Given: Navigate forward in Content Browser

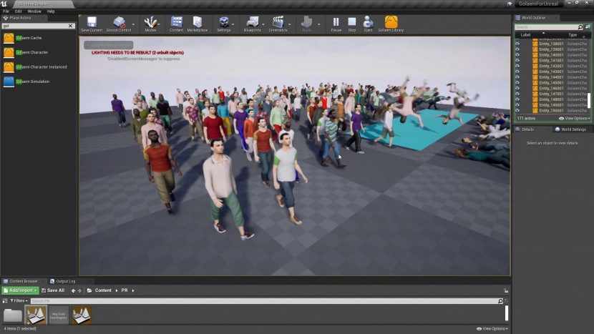Looking at the screenshot, I should 79,291.
